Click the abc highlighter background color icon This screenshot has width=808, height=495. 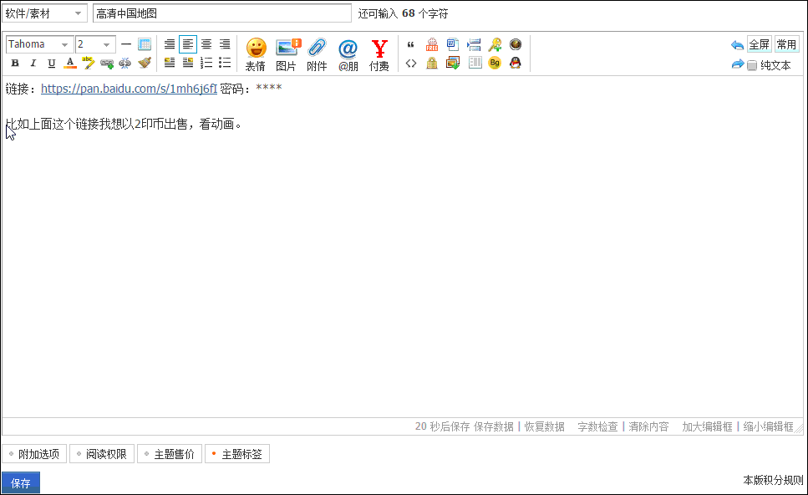point(88,63)
